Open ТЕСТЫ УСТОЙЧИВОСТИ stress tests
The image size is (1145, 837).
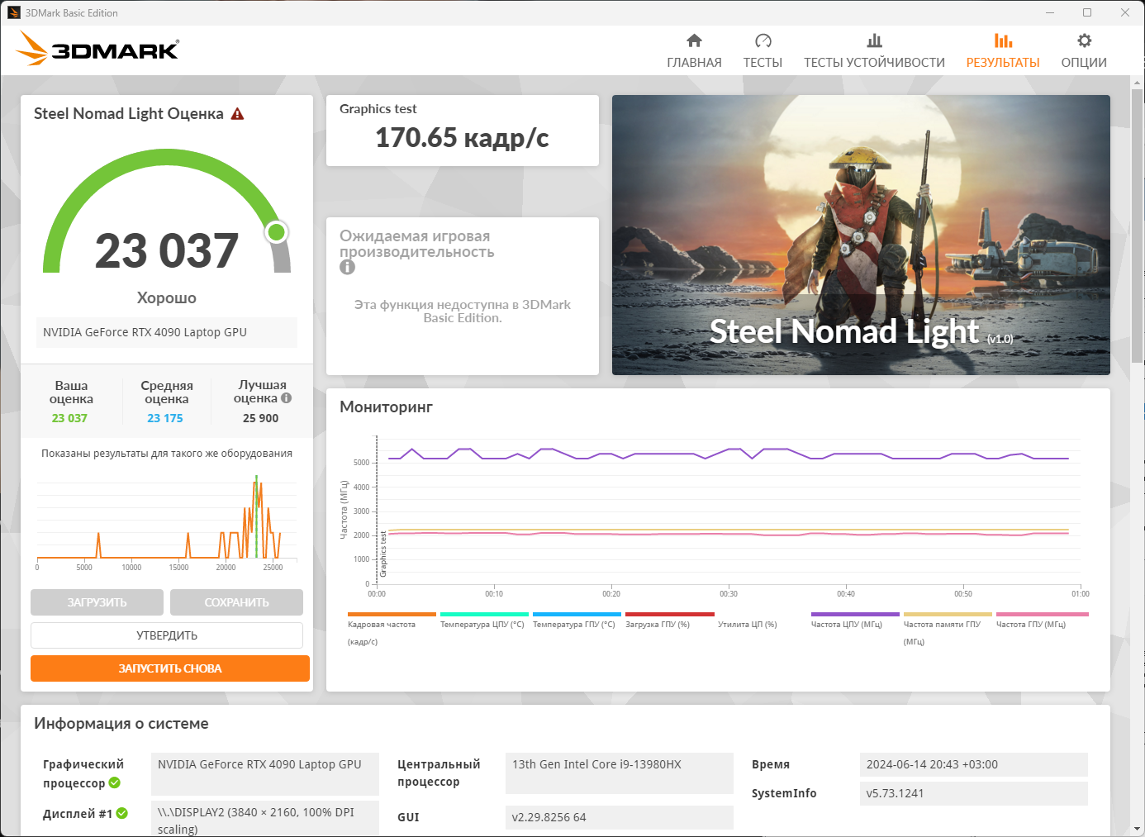[874, 50]
